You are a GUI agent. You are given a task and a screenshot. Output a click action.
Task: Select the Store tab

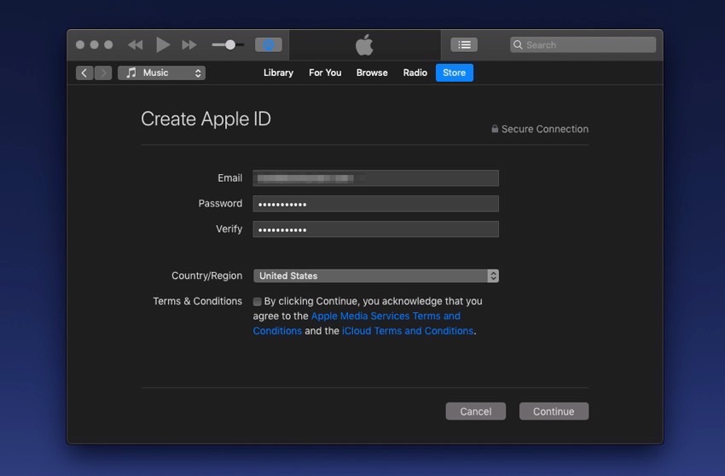[454, 73]
